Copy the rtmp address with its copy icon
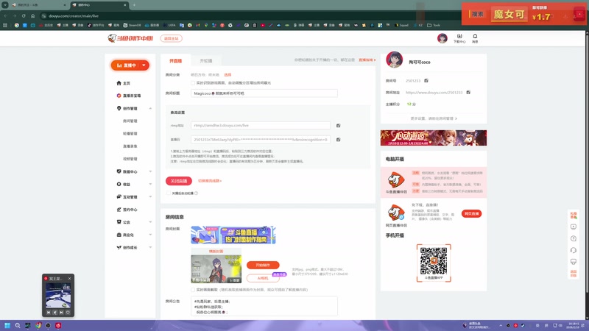The height and width of the screenshot is (331, 589). tap(338, 125)
